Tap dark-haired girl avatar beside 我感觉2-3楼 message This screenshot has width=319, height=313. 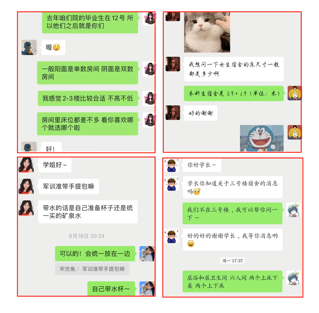[x=150, y=98]
